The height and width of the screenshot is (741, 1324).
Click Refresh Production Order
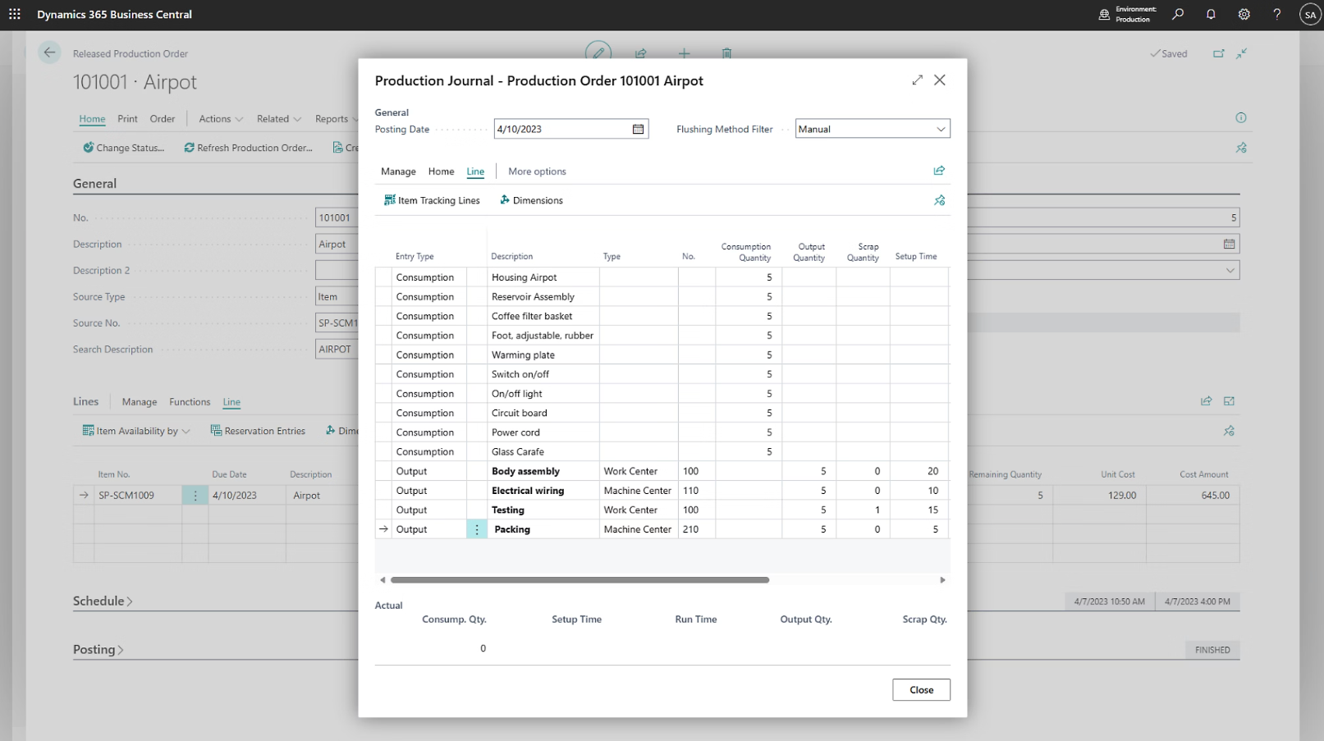[248, 148]
